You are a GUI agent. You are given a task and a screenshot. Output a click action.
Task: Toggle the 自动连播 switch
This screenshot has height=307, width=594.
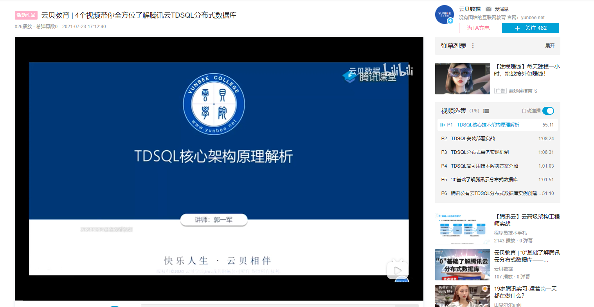(548, 111)
